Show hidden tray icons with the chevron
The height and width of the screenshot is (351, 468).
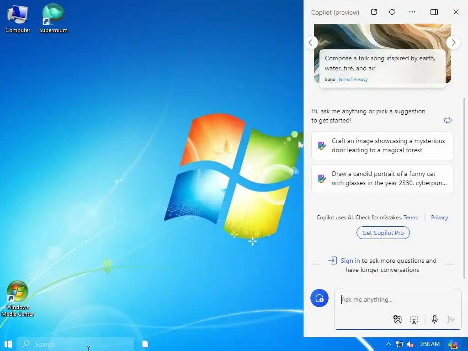tap(388, 345)
